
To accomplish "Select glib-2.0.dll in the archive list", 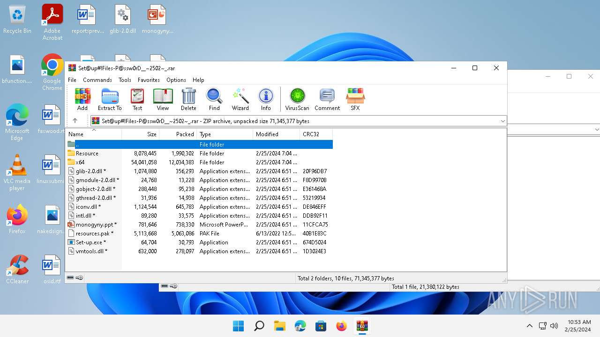I will pos(199,171).
